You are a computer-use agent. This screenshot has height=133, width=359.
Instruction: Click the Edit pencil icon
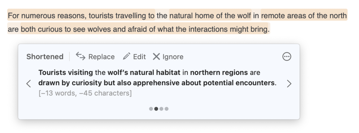(126, 56)
